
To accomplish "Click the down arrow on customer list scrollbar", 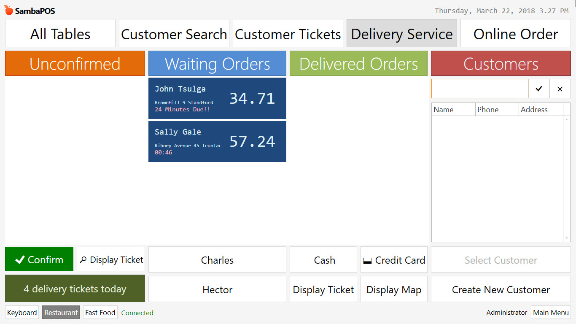I will click(567, 238).
